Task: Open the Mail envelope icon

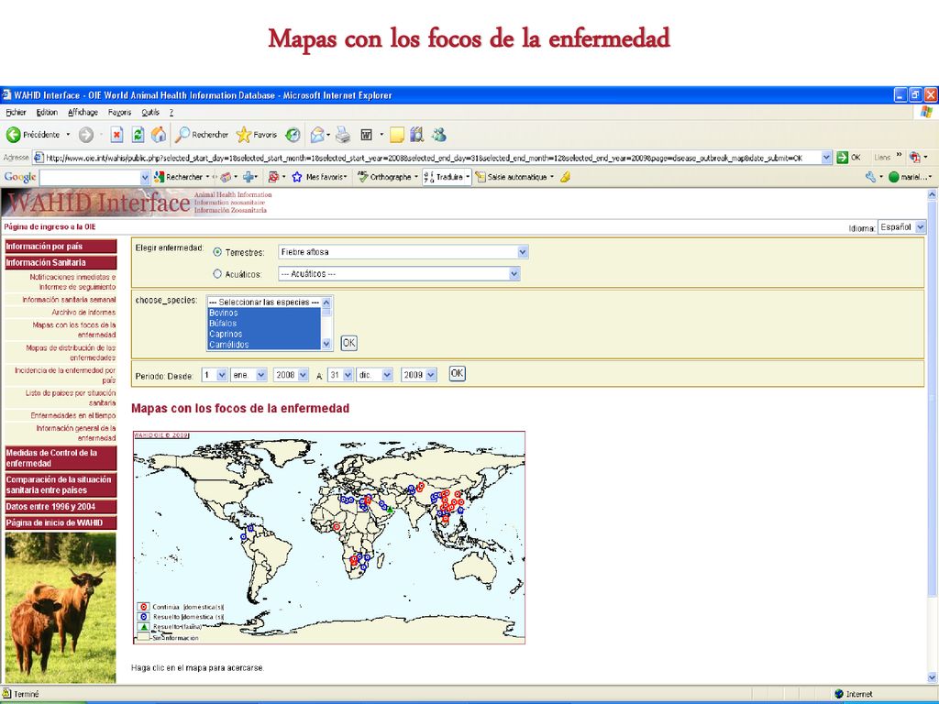Action: pyautogui.click(x=317, y=136)
